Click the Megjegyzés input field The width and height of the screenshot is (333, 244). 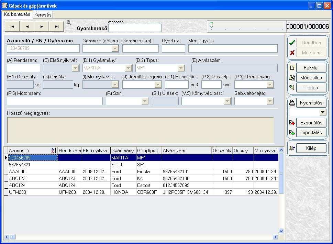click(x=233, y=48)
